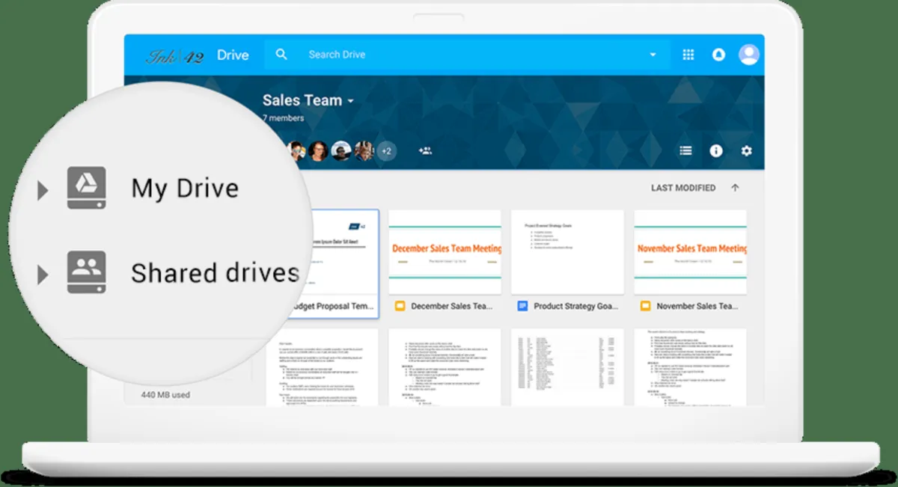Click the LAST MODIFIED sort label
The width and height of the screenshot is (898, 487).
point(683,188)
